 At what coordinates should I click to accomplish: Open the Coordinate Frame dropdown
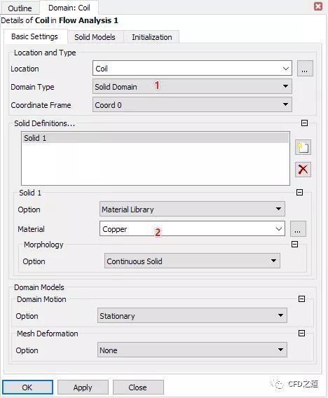pos(192,104)
